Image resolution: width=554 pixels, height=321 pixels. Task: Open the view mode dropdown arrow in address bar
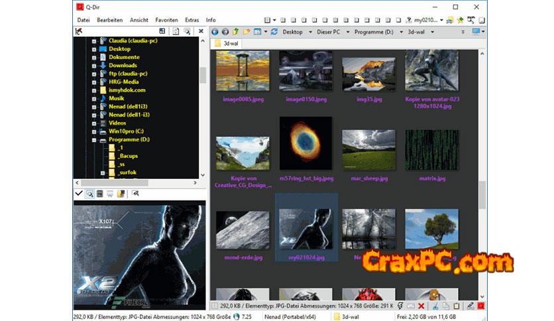[266, 32]
